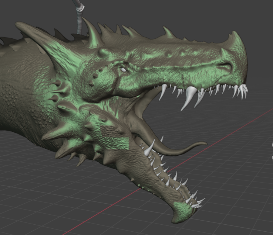273x235 pixels.
Task: Select the dragon's nostril on the snout
Action: [225, 67]
